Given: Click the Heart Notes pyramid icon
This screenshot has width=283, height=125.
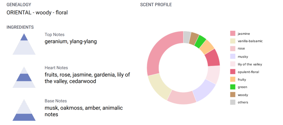Looking at the screenshot, I should 24,77.
